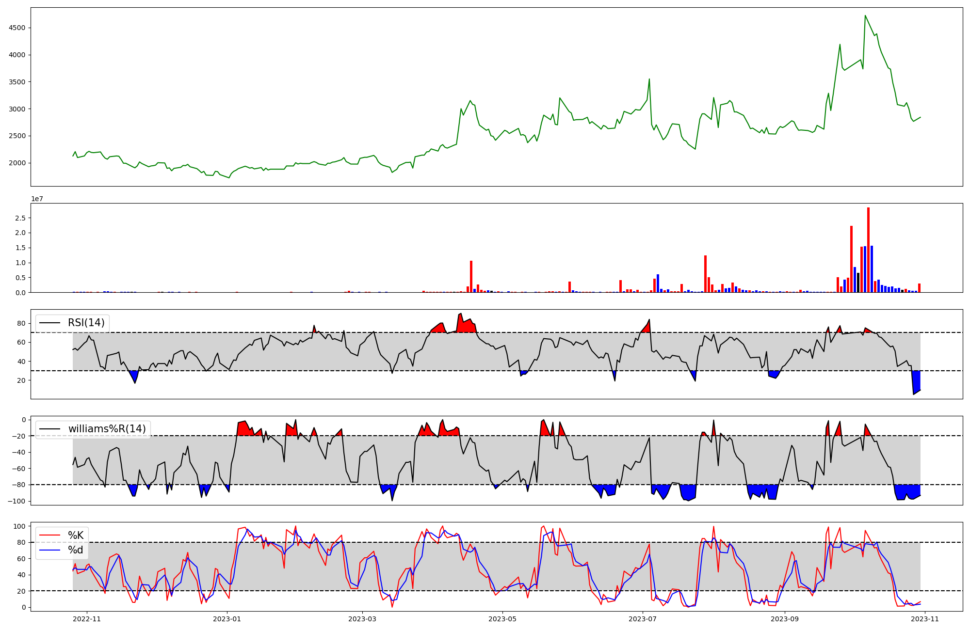This screenshot has height=630, width=970.
Task: Click the 2023-05 x-axis date label
Action: tap(502, 619)
